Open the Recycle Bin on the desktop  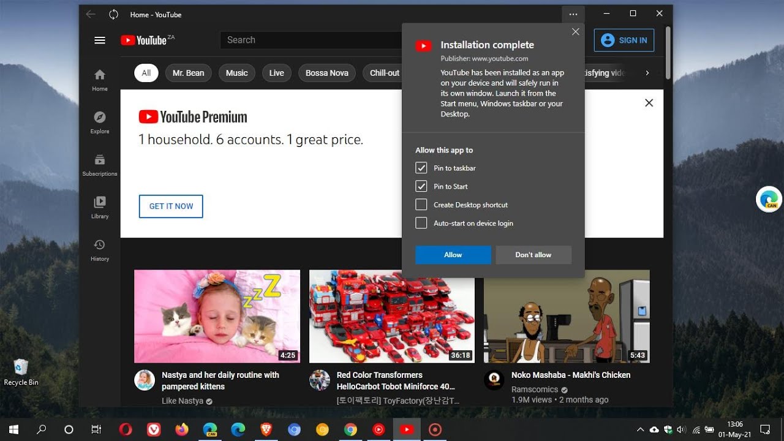pyautogui.click(x=21, y=372)
